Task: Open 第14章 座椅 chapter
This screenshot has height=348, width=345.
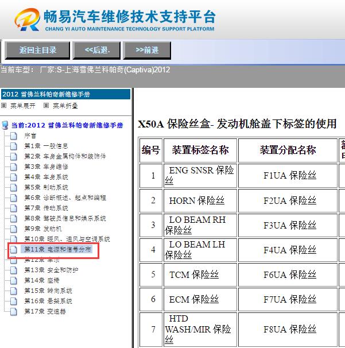Action: tap(42, 280)
